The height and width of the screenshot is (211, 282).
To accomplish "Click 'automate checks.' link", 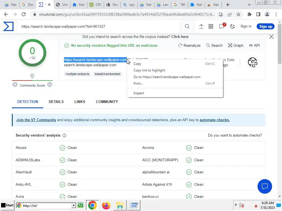I will click(215, 120).
